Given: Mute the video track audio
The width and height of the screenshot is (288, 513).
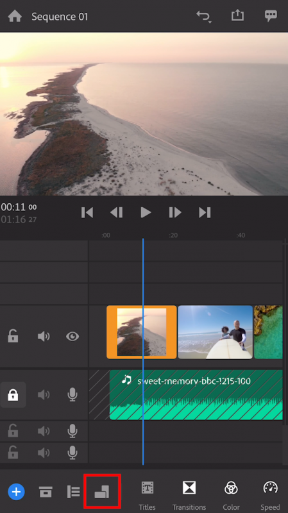Looking at the screenshot, I should coord(44,336).
